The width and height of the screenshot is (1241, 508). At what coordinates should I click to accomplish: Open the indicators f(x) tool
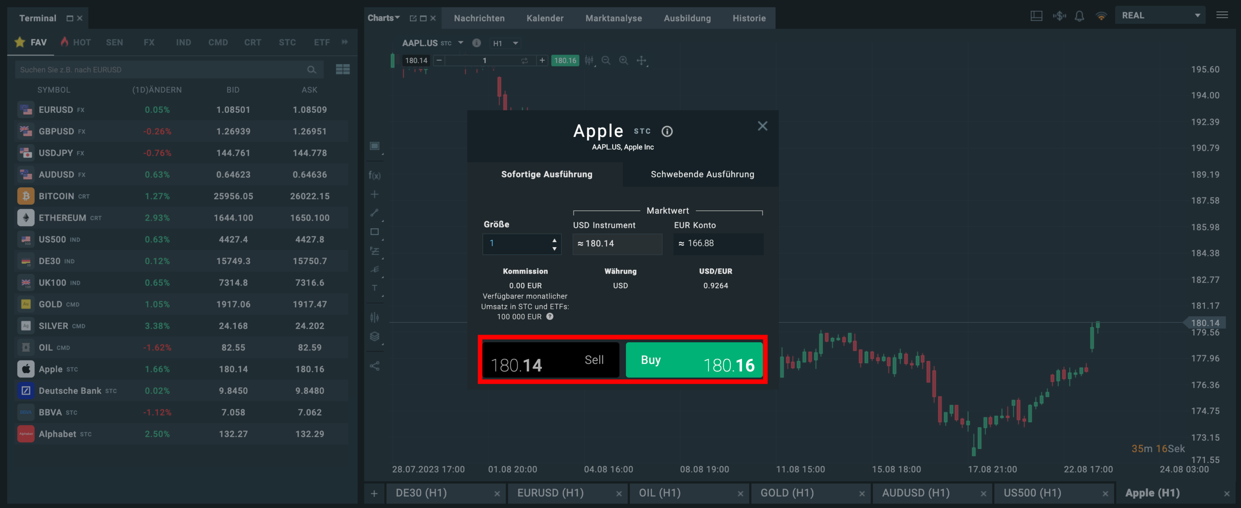pos(374,175)
